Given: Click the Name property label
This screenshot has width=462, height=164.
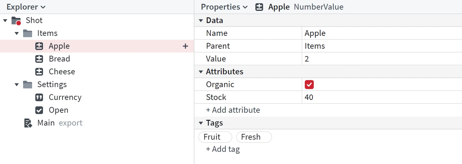Looking at the screenshot, I should [x=217, y=33].
